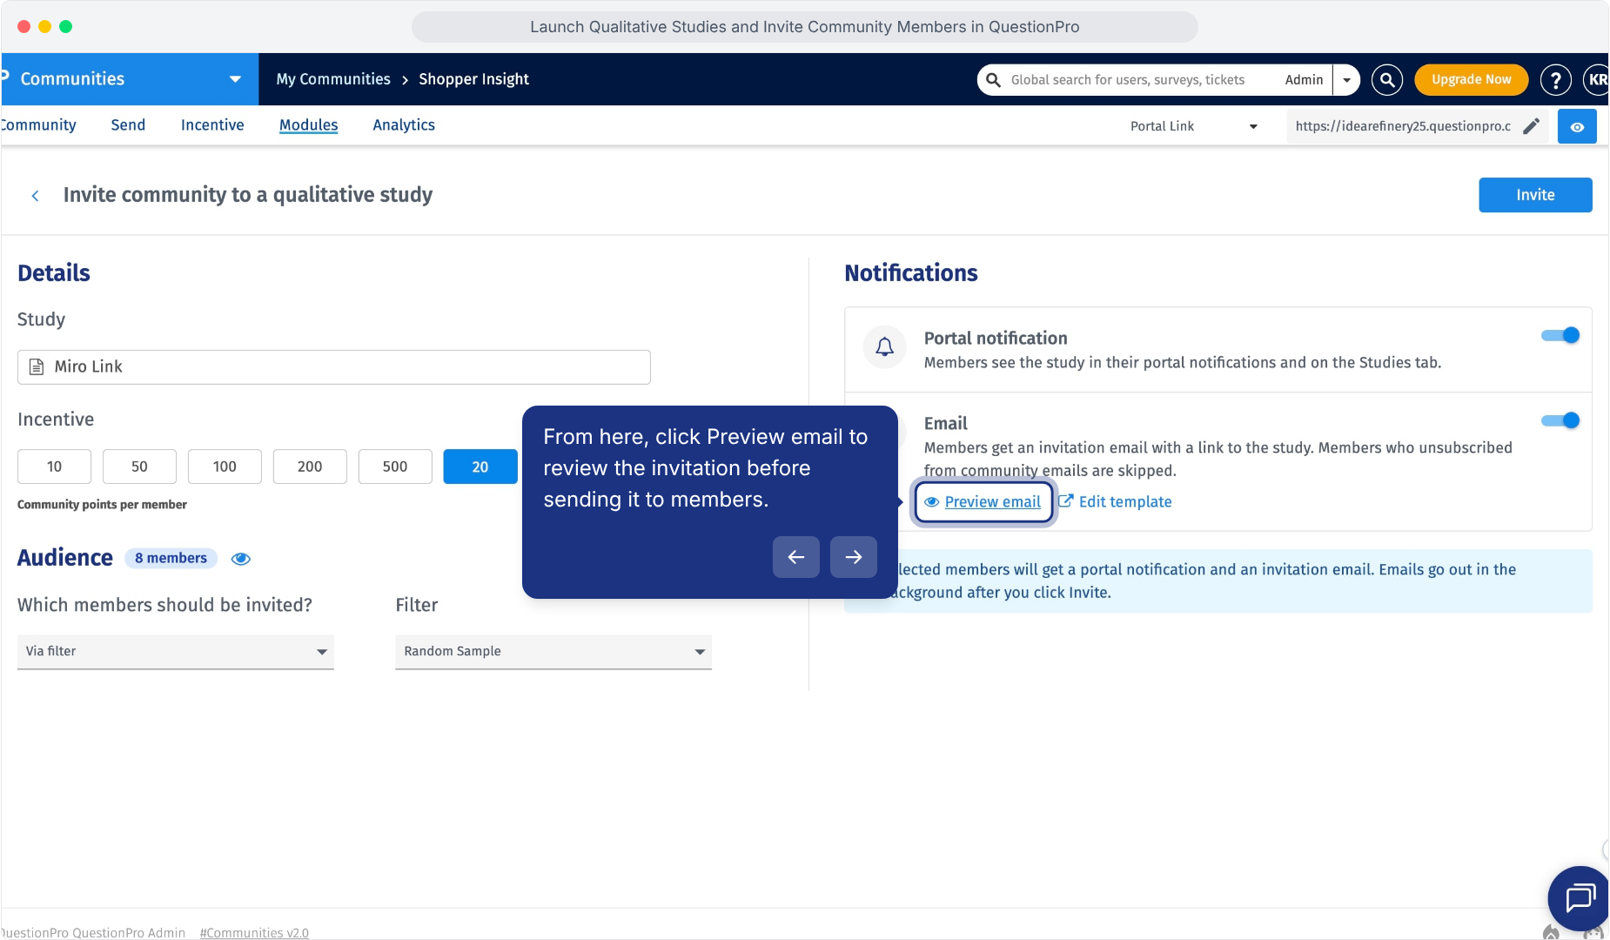The image size is (1610, 940).
Task: Click the Miro Link study field
Action: (334, 367)
